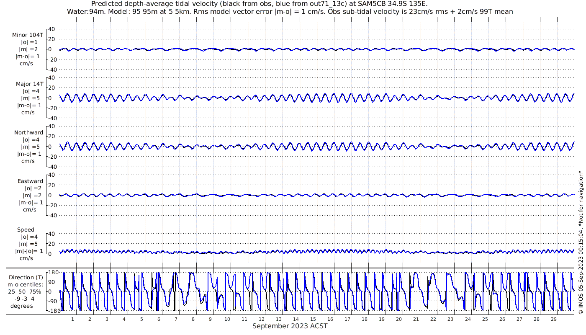Click the 'm-o centiles:' text
This screenshot has width=586, height=335.
[x=26, y=284]
